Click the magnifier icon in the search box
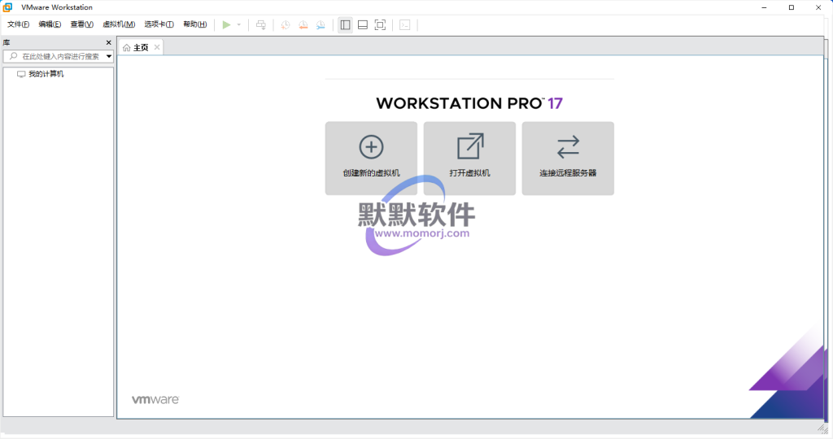Viewport: 833px width, 439px height. pos(14,56)
